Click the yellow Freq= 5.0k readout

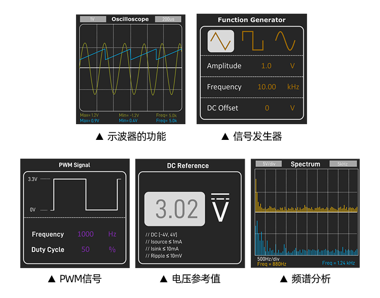[x=167, y=115]
